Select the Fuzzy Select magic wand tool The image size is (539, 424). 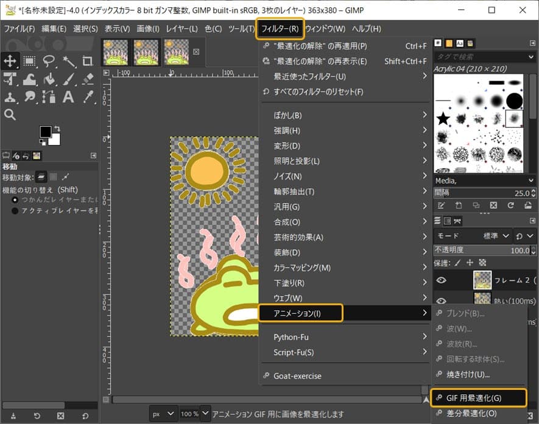click(68, 60)
